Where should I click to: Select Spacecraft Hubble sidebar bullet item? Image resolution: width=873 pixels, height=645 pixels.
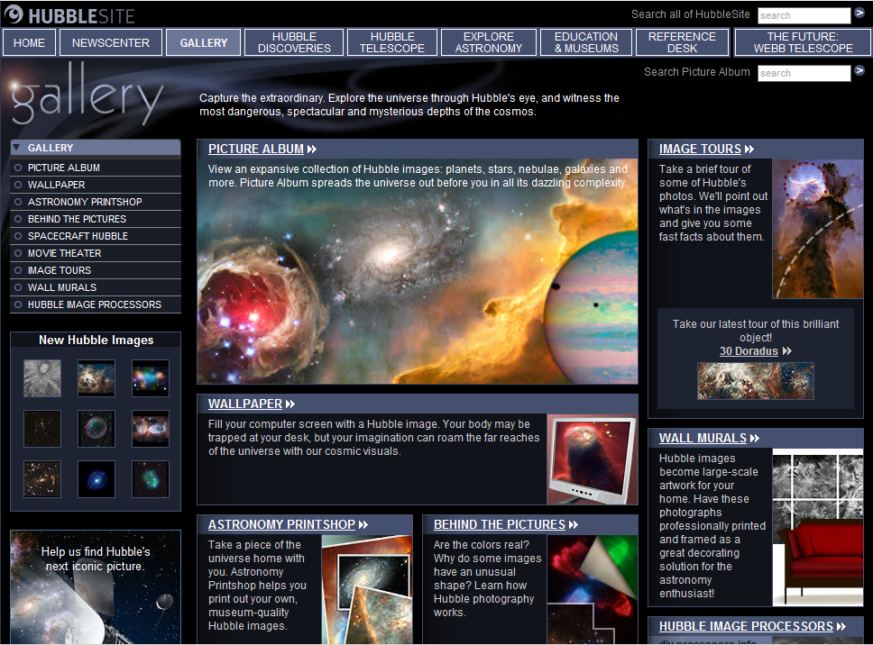point(18,236)
